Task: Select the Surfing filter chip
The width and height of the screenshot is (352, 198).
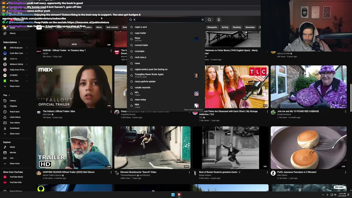Action: click(225, 27)
